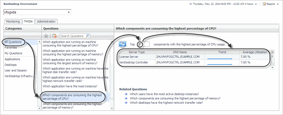Switch to the Monitoring tab
This screenshot has height=115, width=283.
13,21
